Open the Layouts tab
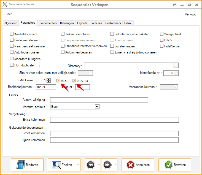Image resolution: width=202 pixels, height=175 pixels. [82, 23]
